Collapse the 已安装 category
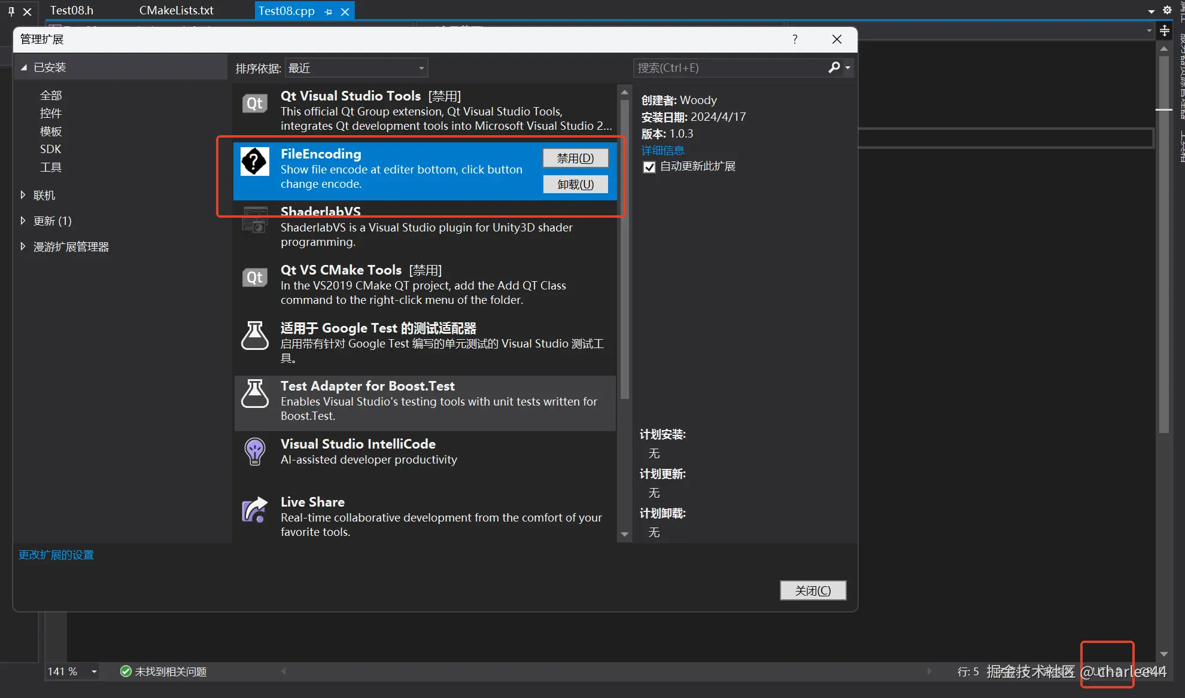The width and height of the screenshot is (1185, 698). (x=24, y=68)
